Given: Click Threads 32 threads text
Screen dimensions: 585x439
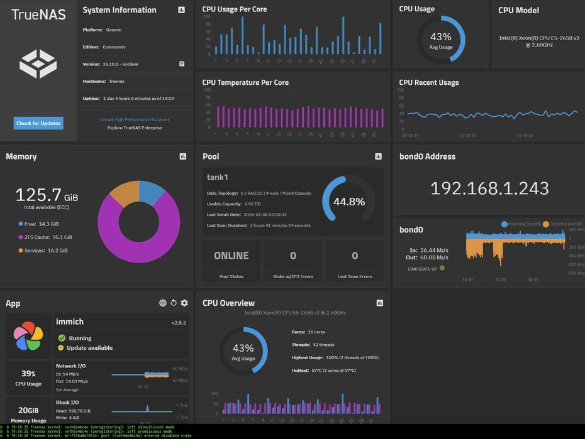Looking at the screenshot, I should point(313,345).
